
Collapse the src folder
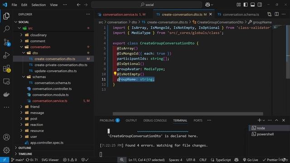coord(19,28)
